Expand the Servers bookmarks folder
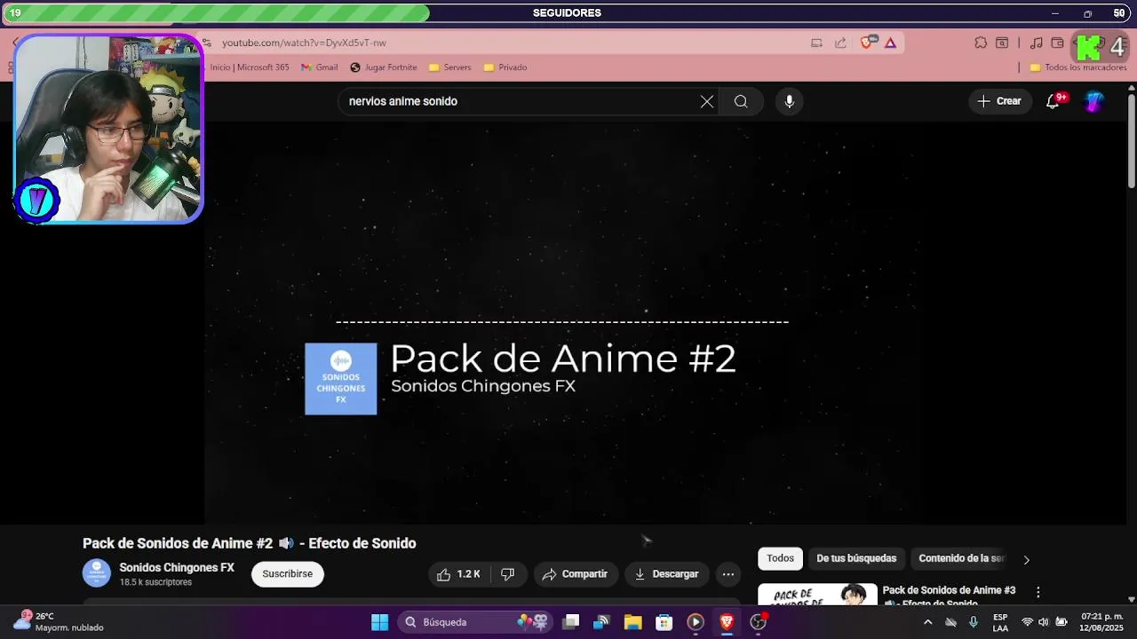The image size is (1137, 639). tap(450, 67)
